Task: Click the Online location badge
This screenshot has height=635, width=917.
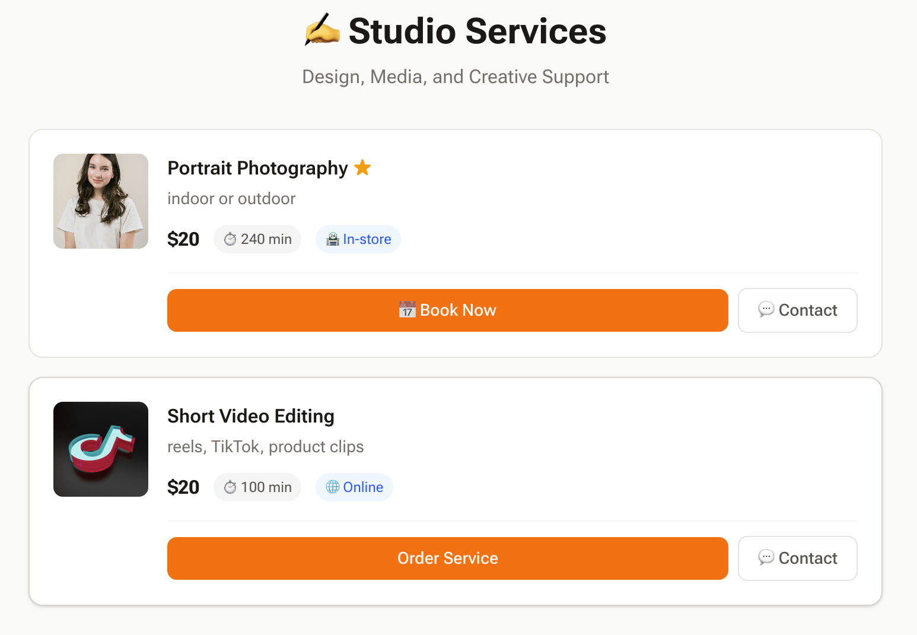Action: [354, 487]
